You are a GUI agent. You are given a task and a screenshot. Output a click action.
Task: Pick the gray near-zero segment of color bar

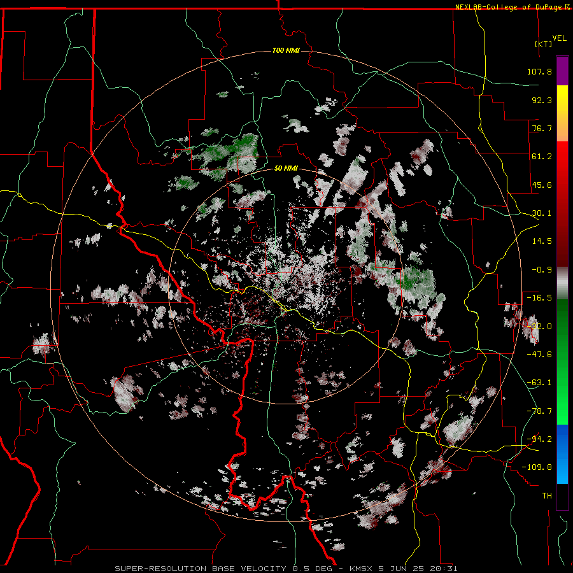click(x=562, y=283)
